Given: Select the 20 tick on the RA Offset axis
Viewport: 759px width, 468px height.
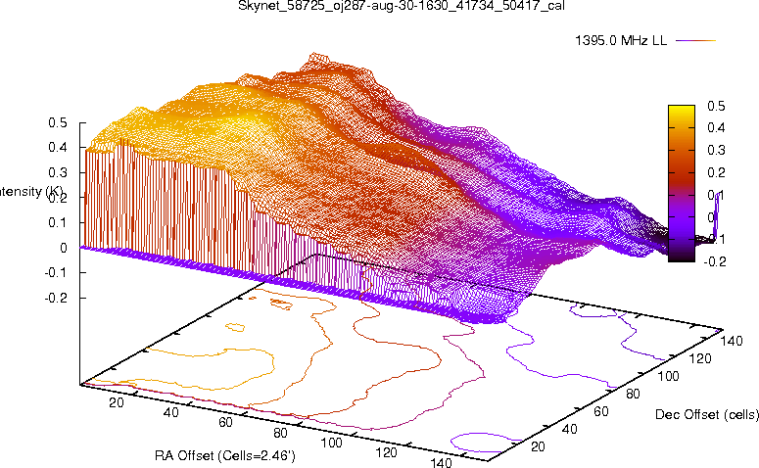Looking at the screenshot, I should click(117, 402).
